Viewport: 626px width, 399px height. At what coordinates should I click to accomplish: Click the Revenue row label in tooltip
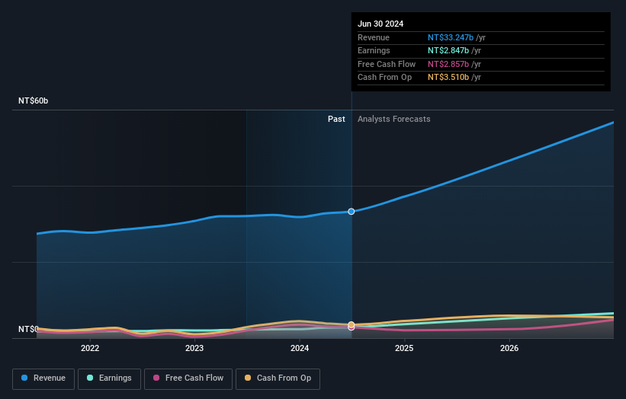[x=374, y=37]
